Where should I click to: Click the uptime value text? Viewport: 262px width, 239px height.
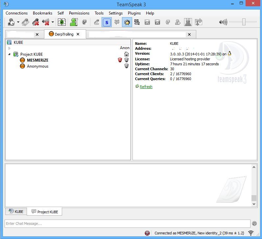coord(194,64)
